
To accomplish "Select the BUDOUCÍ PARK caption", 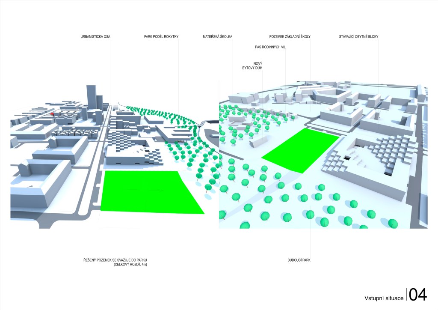I will click(299, 260).
